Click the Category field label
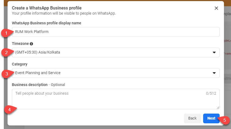 coord(19,64)
